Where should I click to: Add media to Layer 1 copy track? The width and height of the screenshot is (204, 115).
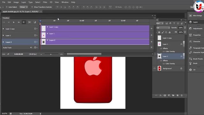[151, 28]
